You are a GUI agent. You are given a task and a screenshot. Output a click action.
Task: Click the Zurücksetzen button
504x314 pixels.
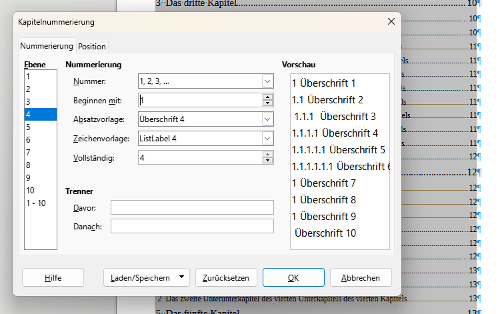[x=226, y=277]
